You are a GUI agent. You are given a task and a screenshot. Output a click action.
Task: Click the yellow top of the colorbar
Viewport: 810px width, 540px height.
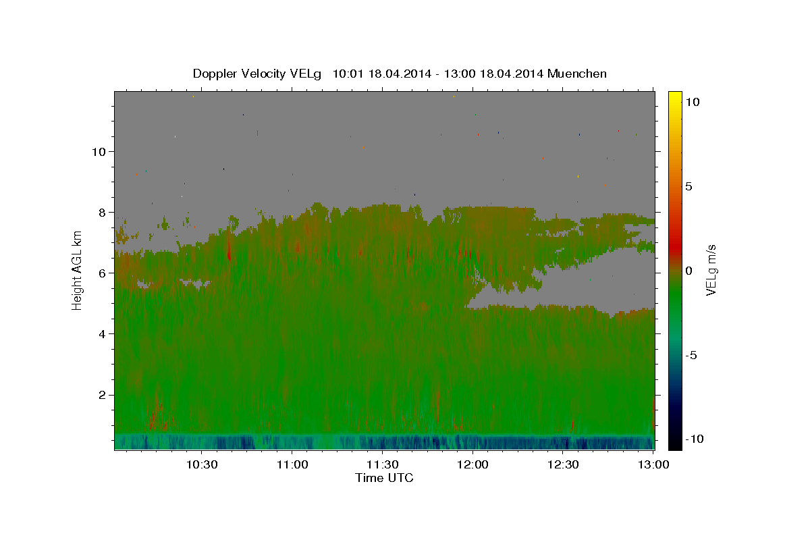click(675, 100)
